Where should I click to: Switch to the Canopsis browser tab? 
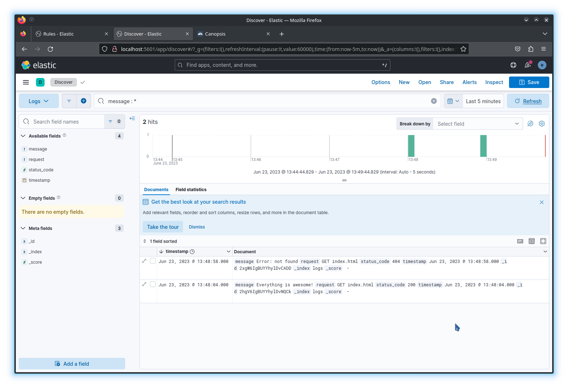point(234,34)
